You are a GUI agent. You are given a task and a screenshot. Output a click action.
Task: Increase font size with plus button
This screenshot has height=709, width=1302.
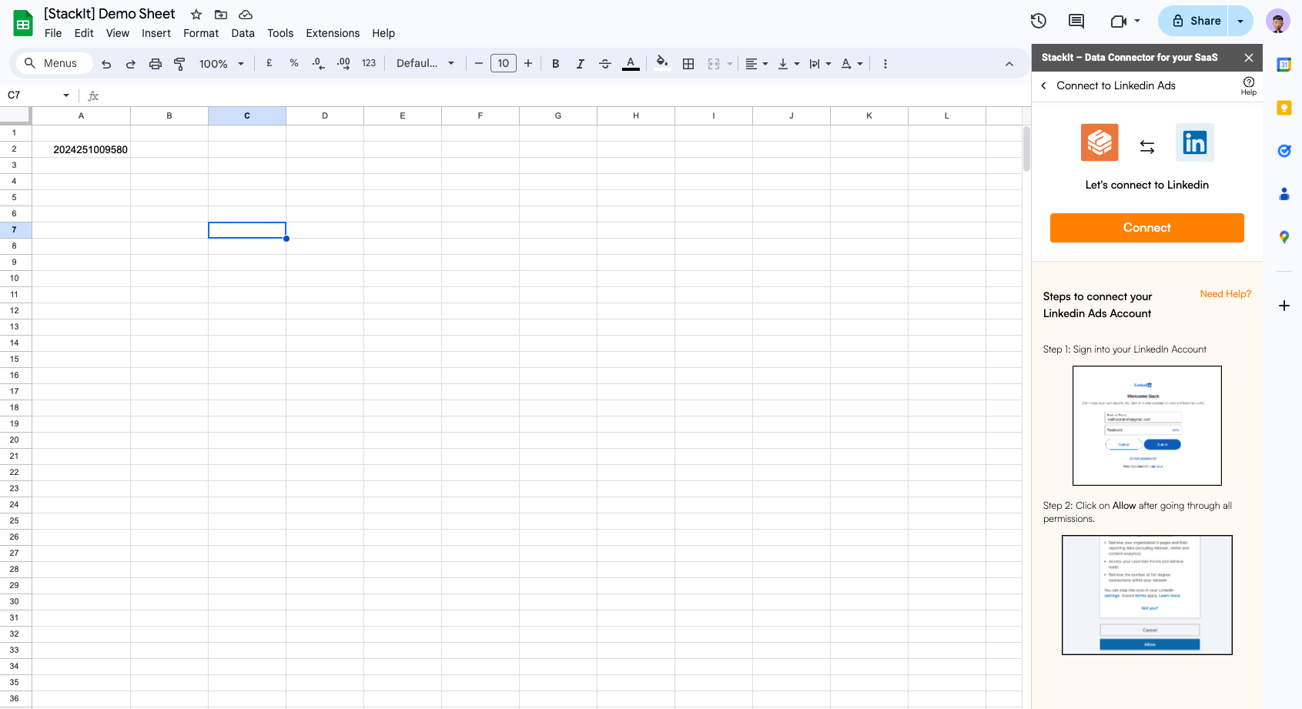[x=528, y=63]
